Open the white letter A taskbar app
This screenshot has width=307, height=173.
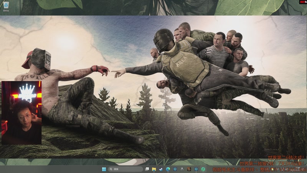pyautogui.click(x=182, y=169)
